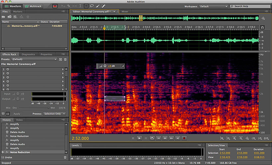Click the headphones icon beside the timeline ruler

pyautogui.click(x=262, y=27)
